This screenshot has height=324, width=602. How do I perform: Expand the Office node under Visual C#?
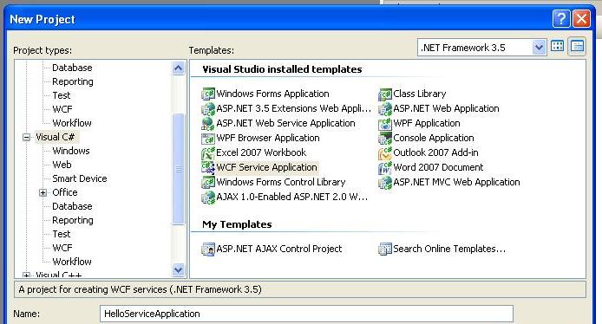[x=43, y=193]
